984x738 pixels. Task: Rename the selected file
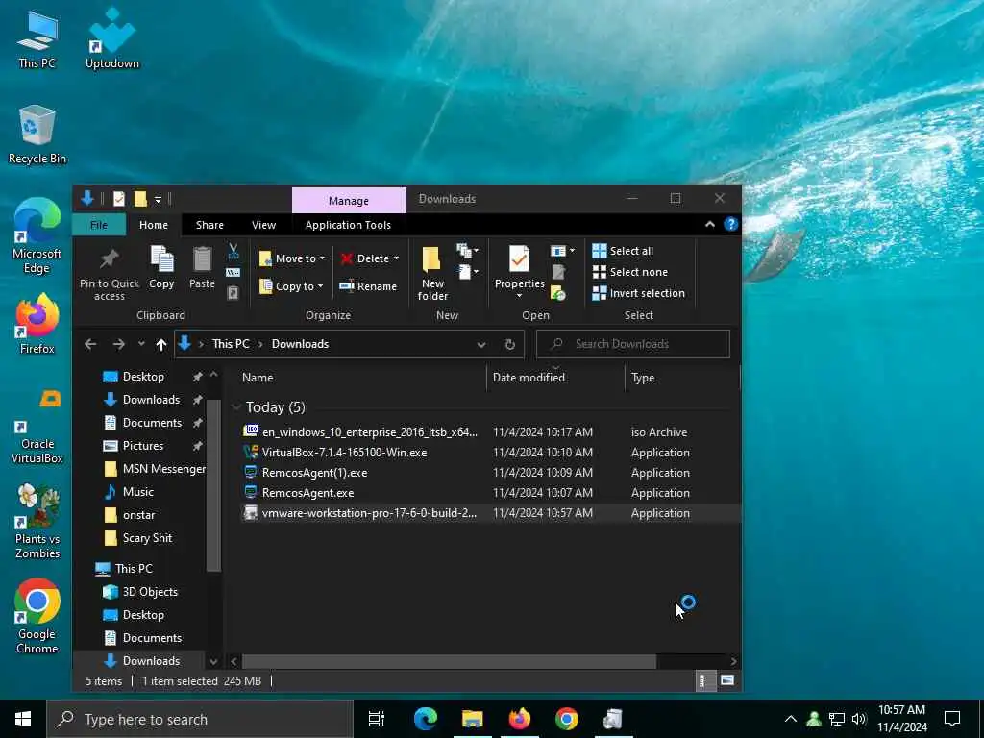pyautogui.click(x=368, y=286)
